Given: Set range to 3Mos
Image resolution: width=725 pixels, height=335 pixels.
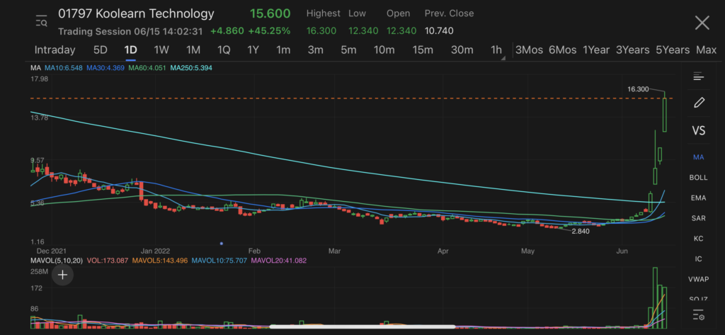Looking at the screenshot, I should click(x=529, y=50).
